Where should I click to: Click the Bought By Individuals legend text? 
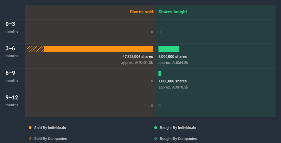178,128
